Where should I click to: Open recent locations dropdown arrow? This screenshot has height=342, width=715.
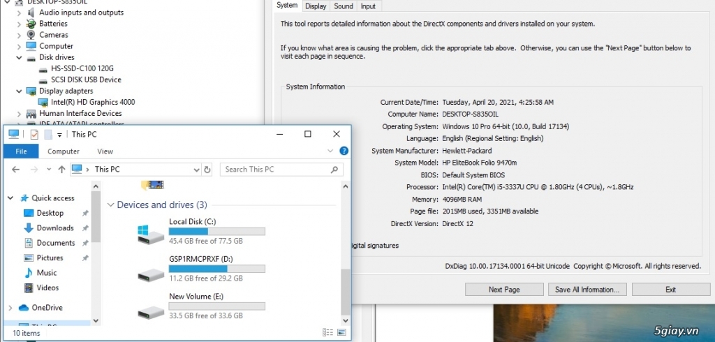(x=49, y=169)
